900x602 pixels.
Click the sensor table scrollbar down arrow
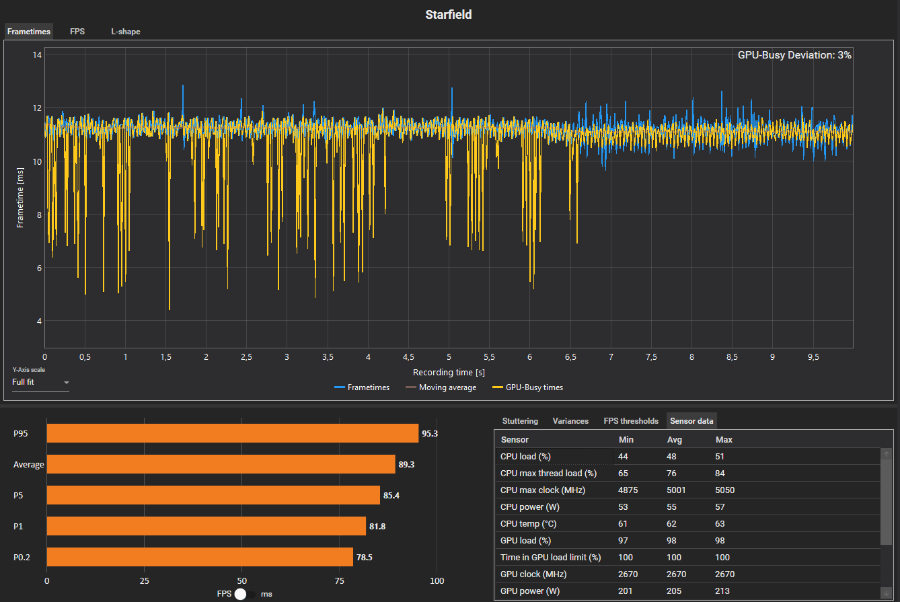[x=886, y=593]
